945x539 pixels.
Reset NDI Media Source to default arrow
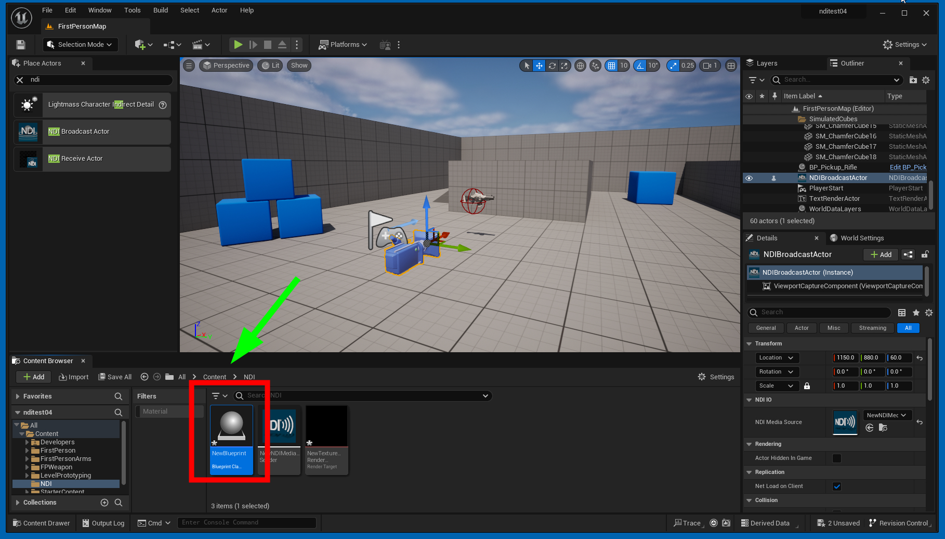pyautogui.click(x=920, y=422)
